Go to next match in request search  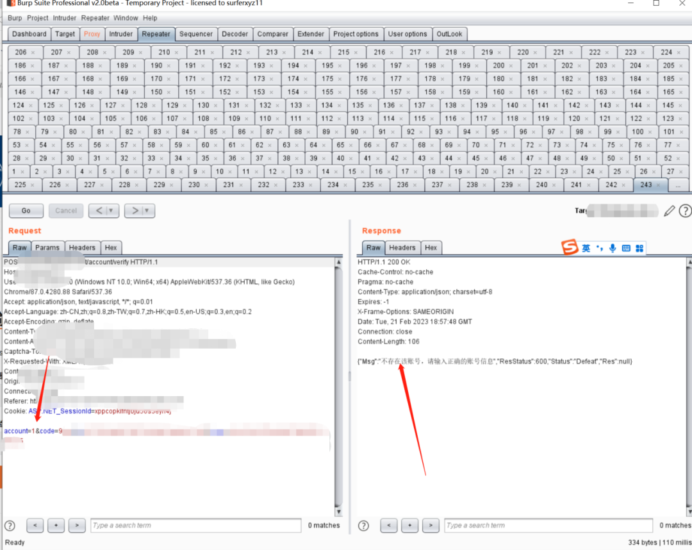(x=77, y=525)
